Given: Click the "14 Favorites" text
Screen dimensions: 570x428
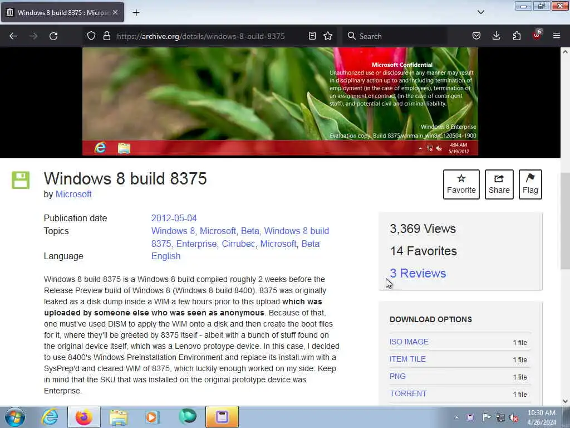Looking at the screenshot, I should (x=423, y=251).
